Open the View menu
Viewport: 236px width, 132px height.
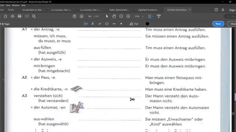coord(8,5)
